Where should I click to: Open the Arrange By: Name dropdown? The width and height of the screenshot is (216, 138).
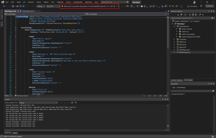178,94
